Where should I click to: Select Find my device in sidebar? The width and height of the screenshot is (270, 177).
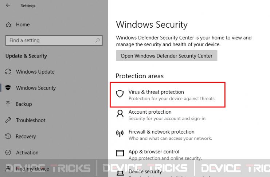(32, 169)
